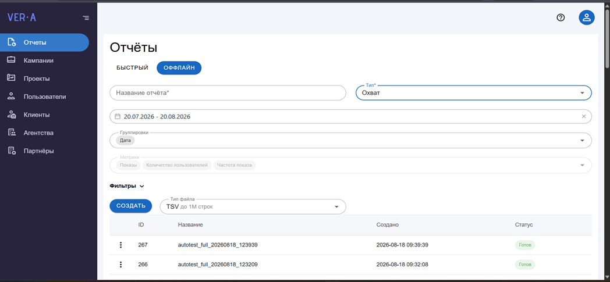Click the VER·A logo
The width and height of the screenshot is (610, 282).
pos(22,17)
